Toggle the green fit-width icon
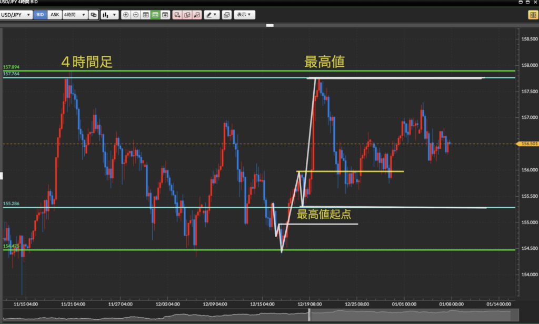539x324 pixels. tap(155, 15)
